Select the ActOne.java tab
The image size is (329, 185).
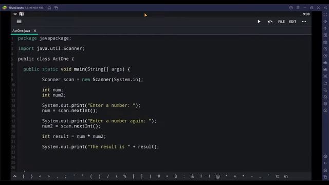pyautogui.click(x=21, y=31)
